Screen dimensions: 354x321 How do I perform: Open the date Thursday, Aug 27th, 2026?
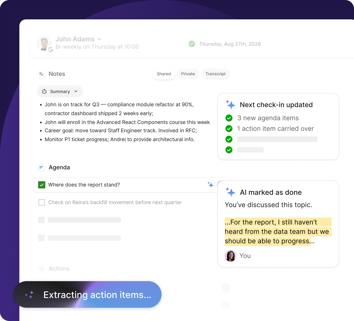point(230,44)
